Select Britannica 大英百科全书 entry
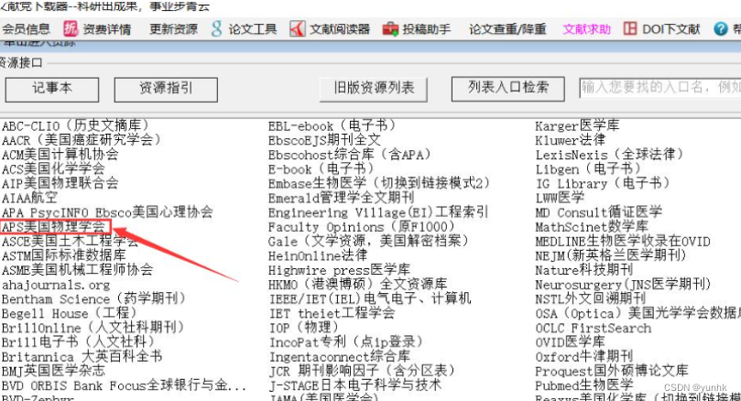 click(x=82, y=357)
